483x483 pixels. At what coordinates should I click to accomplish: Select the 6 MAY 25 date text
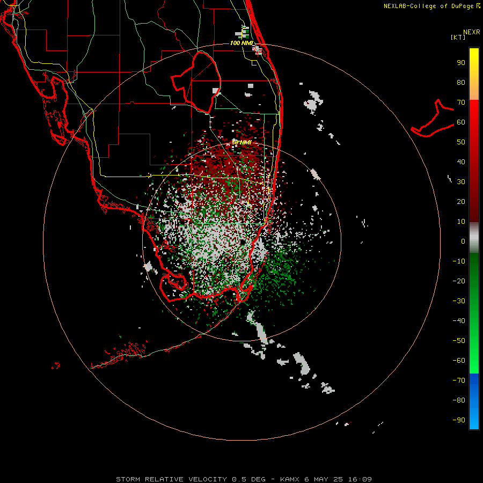pos(324,479)
